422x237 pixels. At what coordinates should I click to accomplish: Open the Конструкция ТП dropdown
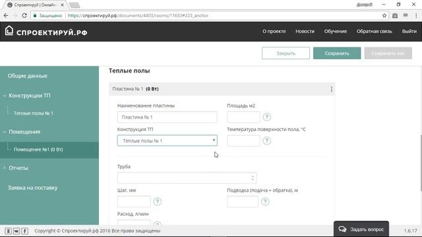point(167,140)
